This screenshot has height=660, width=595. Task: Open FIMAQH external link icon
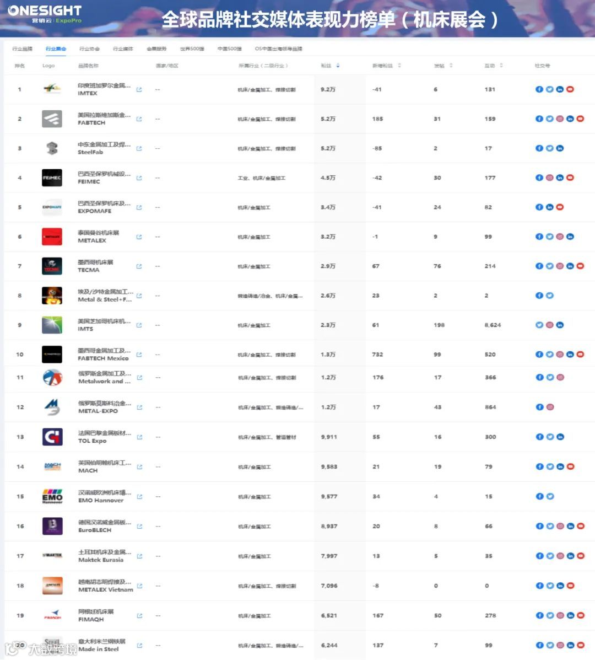139,615
